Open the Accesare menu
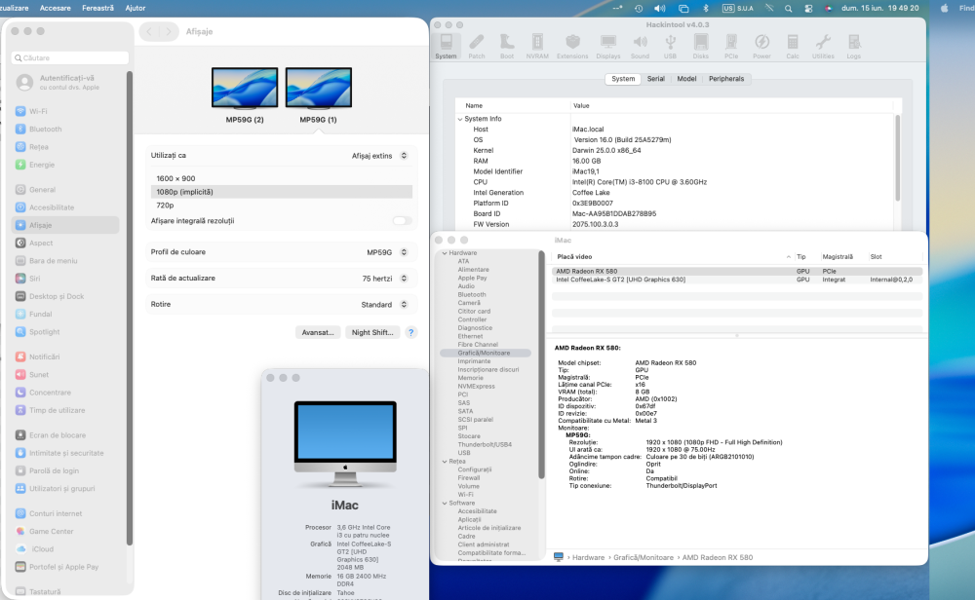Image resolution: width=975 pixels, height=600 pixels. (56, 8)
